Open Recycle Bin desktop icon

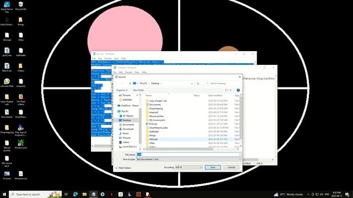click(21, 6)
